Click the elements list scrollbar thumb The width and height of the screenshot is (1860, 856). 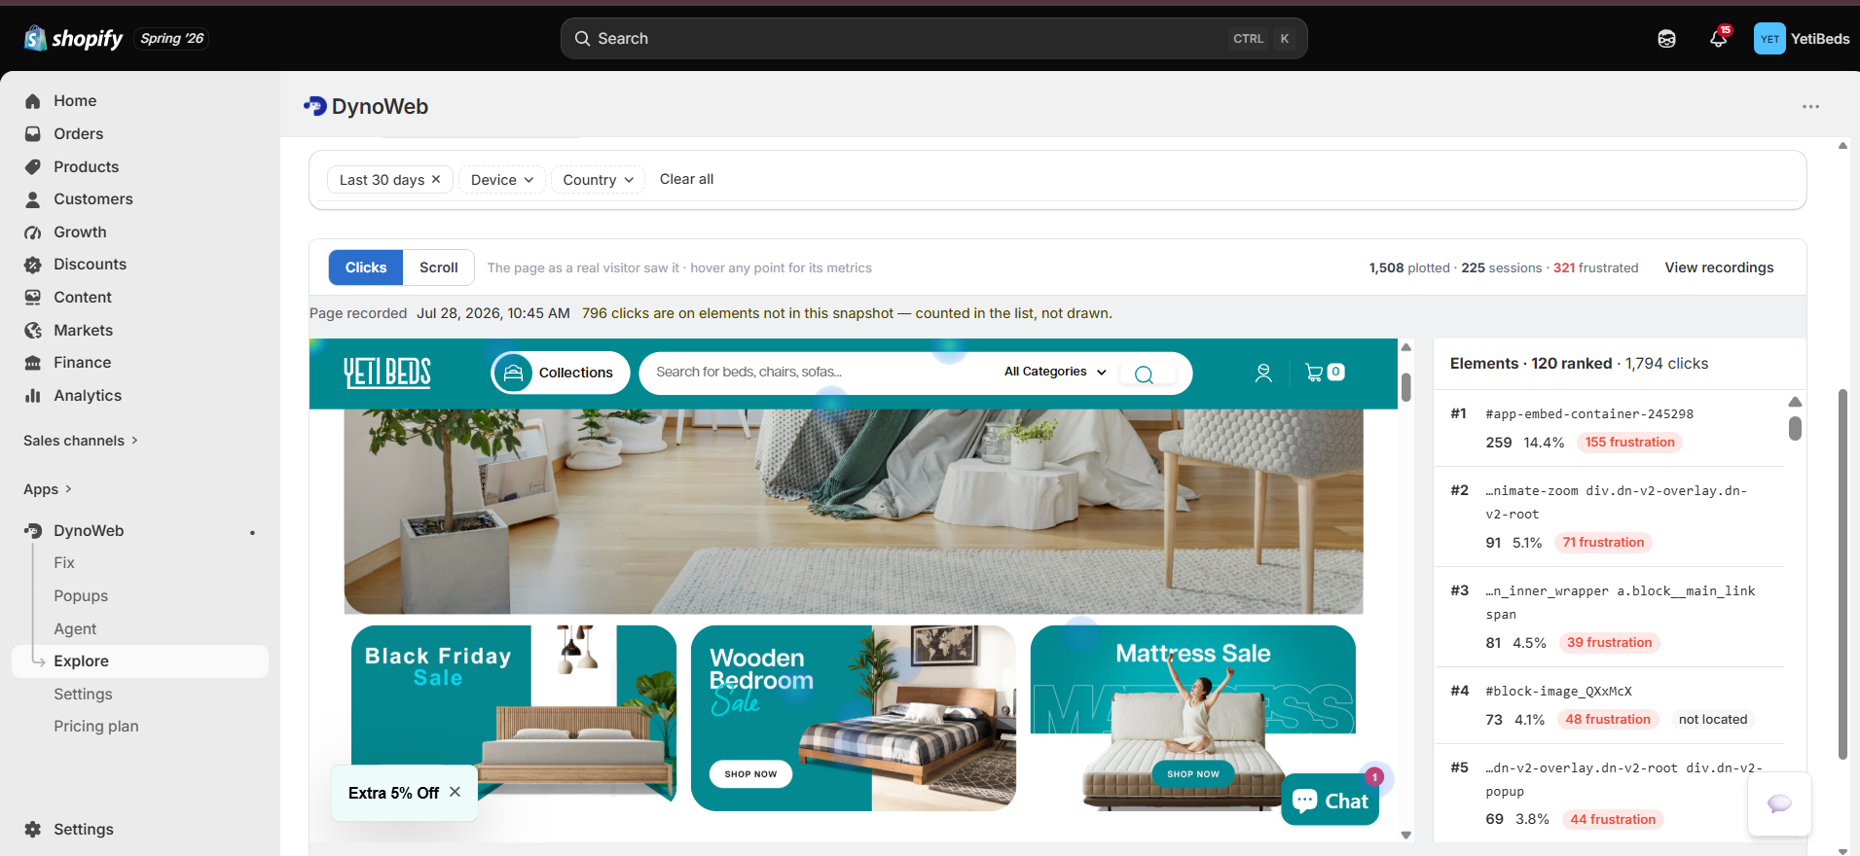point(1795,428)
